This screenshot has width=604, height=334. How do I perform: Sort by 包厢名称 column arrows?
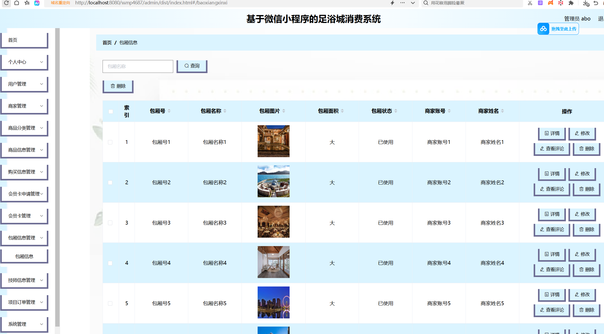pos(225,111)
